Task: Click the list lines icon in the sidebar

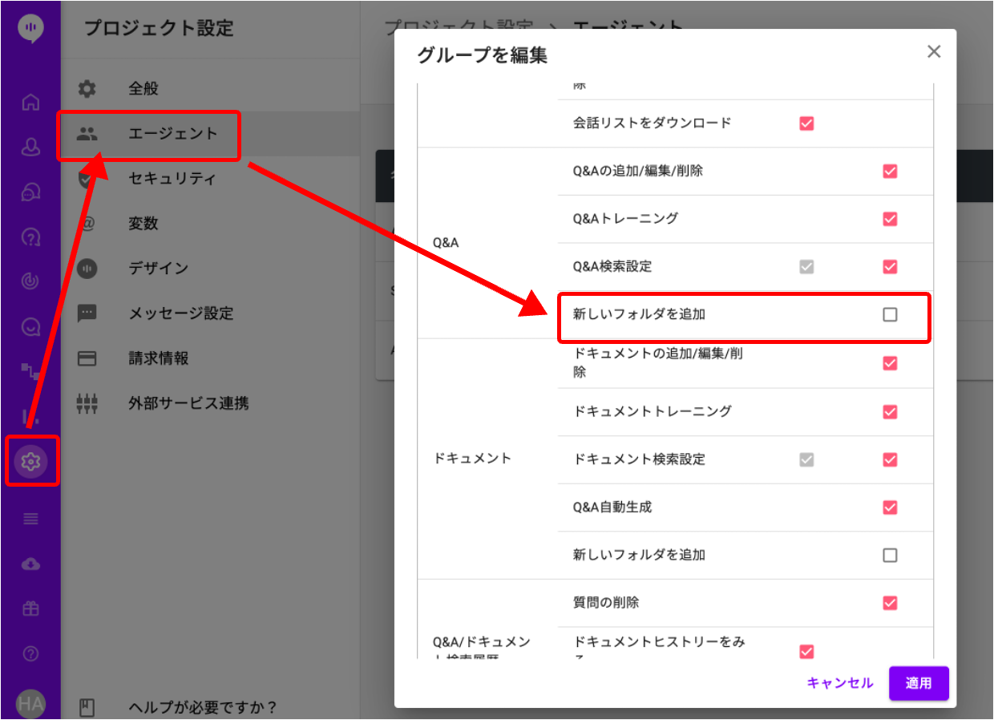Action: 30,519
